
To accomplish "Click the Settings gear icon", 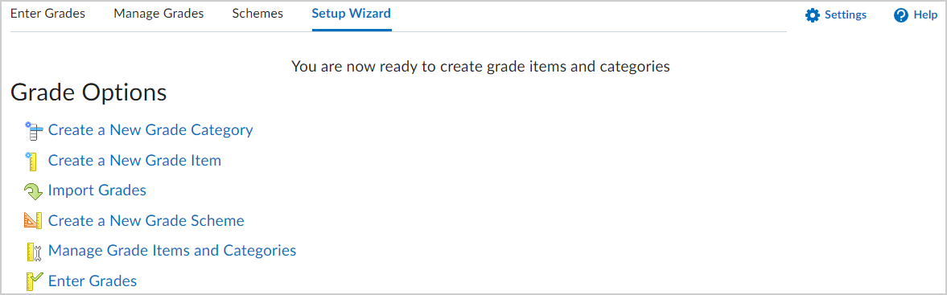I will point(813,15).
